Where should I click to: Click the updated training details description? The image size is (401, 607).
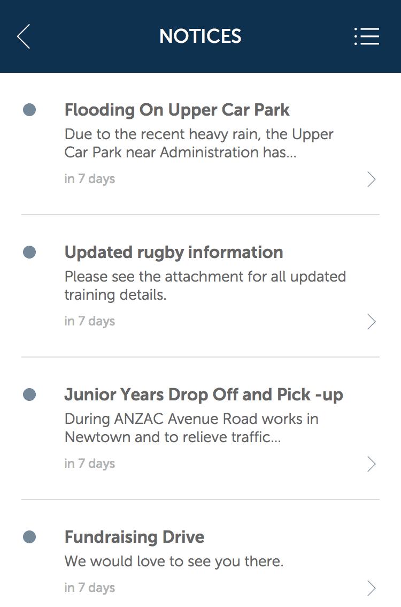pyautogui.click(x=205, y=285)
